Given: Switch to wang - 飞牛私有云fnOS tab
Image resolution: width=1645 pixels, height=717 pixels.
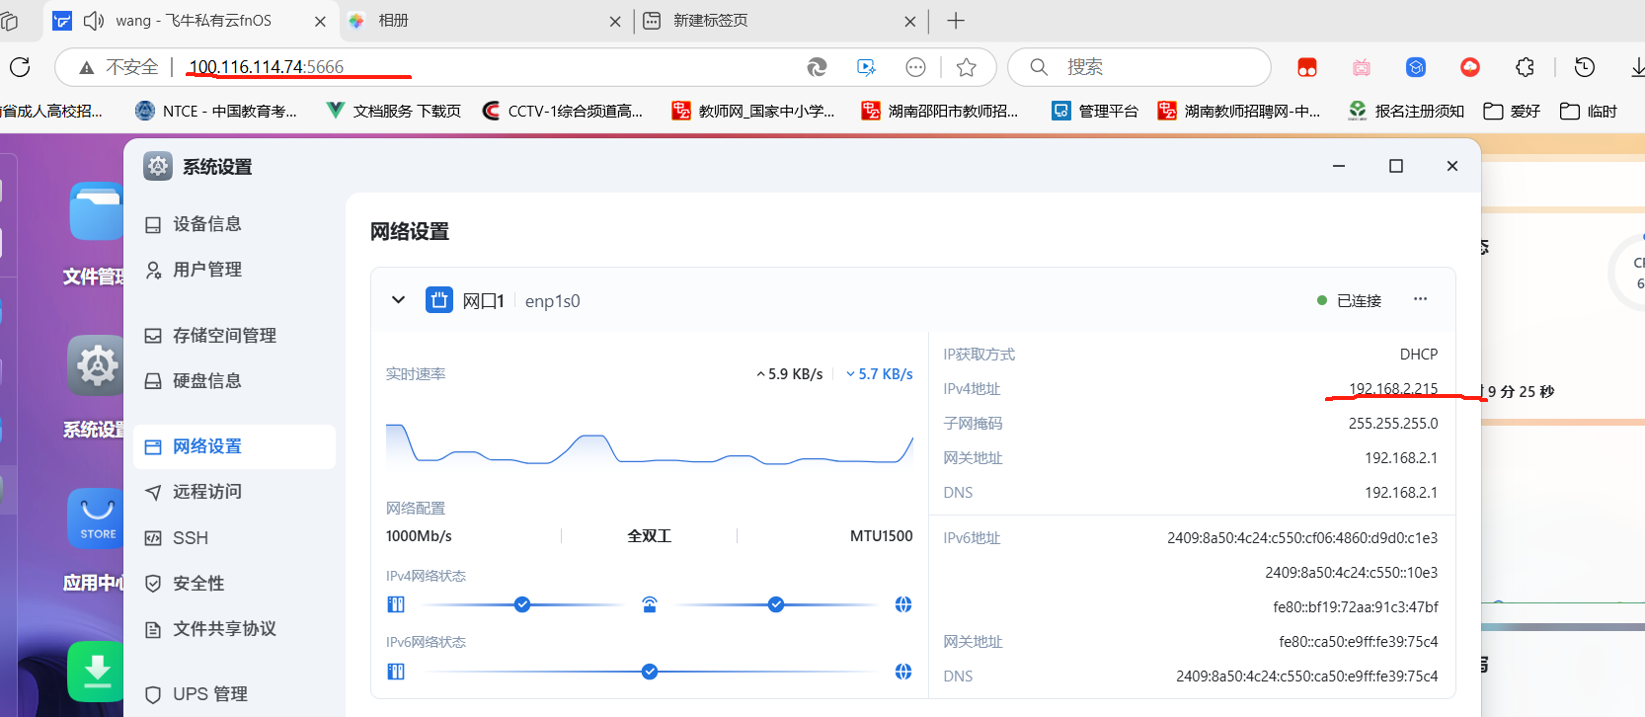Looking at the screenshot, I should pyautogui.click(x=191, y=21).
